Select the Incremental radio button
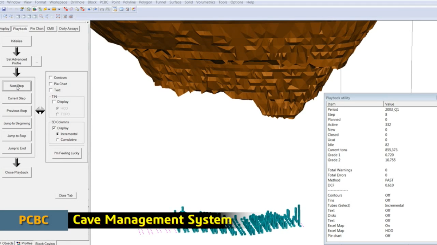This screenshot has height=245, width=437. tap(58, 134)
